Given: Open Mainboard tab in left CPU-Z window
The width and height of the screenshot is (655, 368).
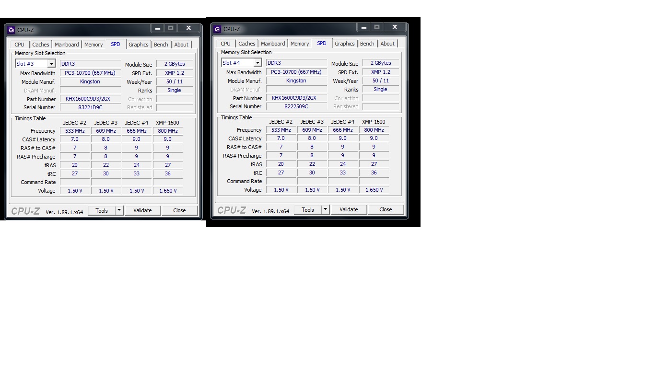Looking at the screenshot, I should (x=67, y=45).
